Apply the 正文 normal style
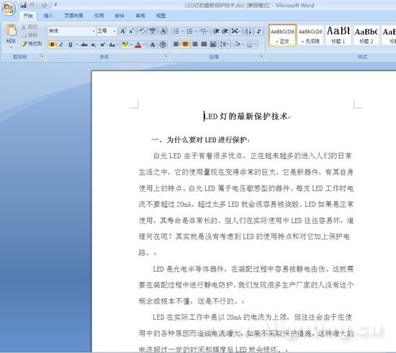The height and width of the screenshot is (353, 396). pos(282,35)
